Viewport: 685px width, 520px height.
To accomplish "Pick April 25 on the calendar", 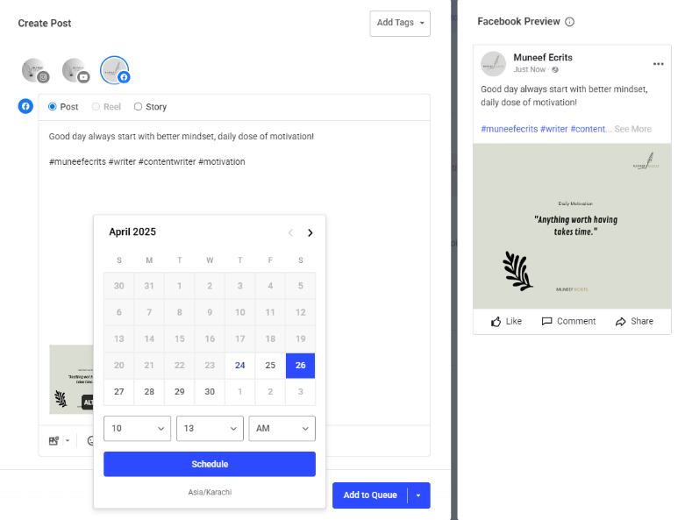I will tap(270, 366).
